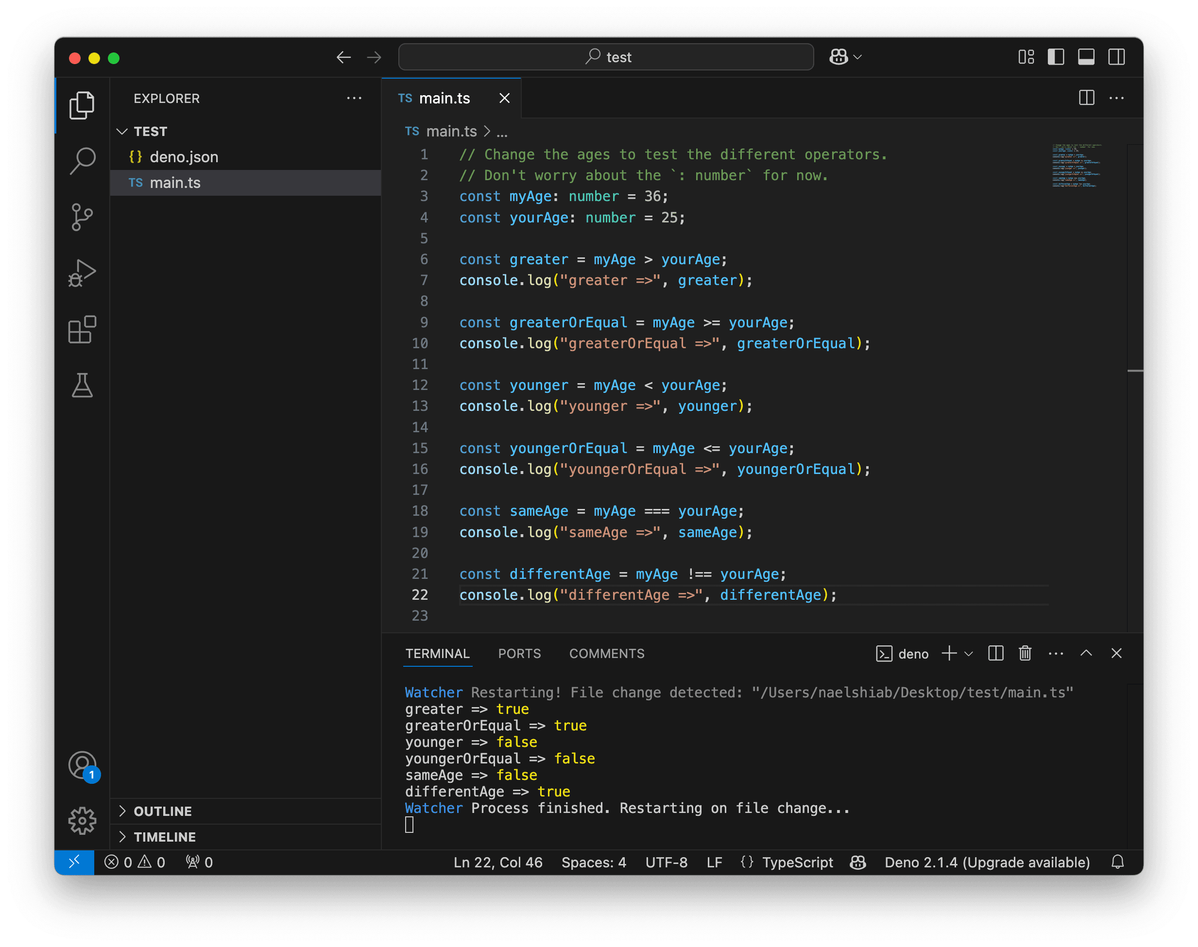
Task: Create a new terminal with plus
Action: [x=949, y=653]
